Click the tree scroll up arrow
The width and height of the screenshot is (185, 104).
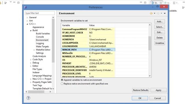(53, 17)
